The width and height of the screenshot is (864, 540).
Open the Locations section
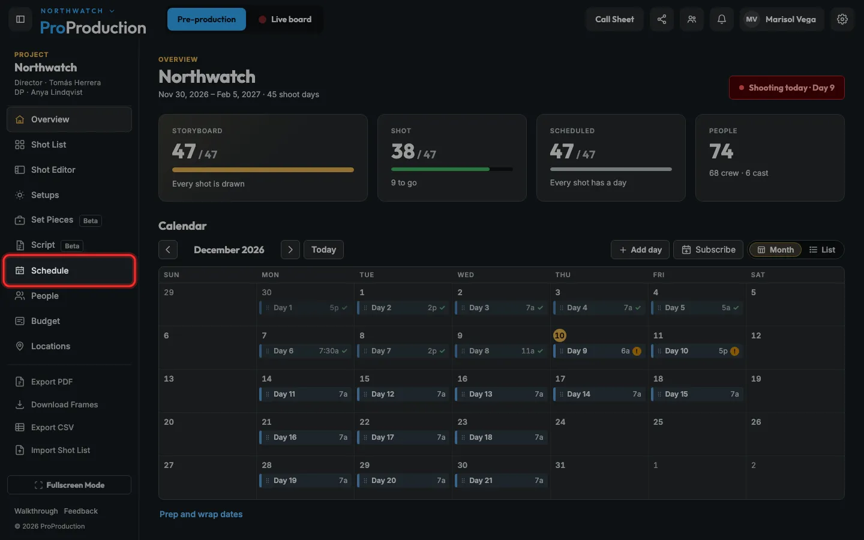70,346
